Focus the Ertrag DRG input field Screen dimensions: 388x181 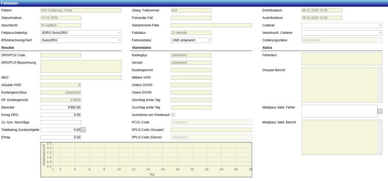61,115
